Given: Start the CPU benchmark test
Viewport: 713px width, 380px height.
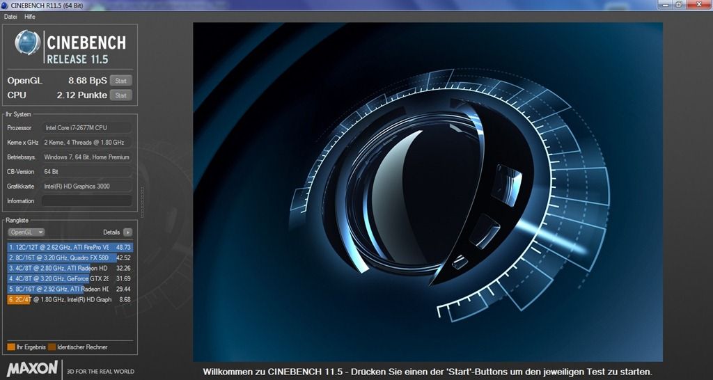Looking at the screenshot, I should (121, 95).
